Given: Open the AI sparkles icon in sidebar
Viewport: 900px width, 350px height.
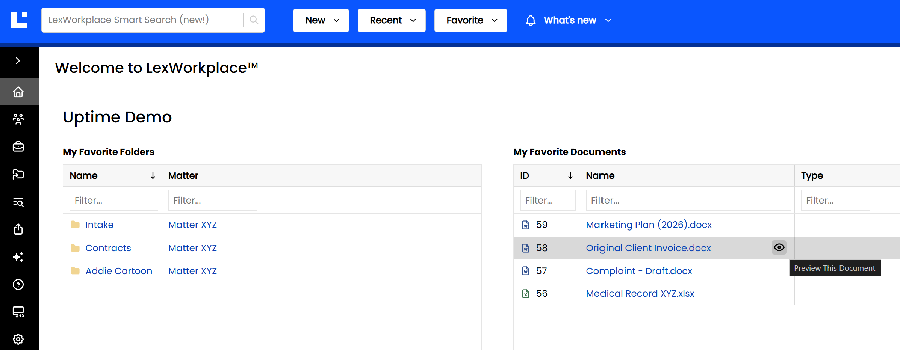Looking at the screenshot, I should [18, 257].
